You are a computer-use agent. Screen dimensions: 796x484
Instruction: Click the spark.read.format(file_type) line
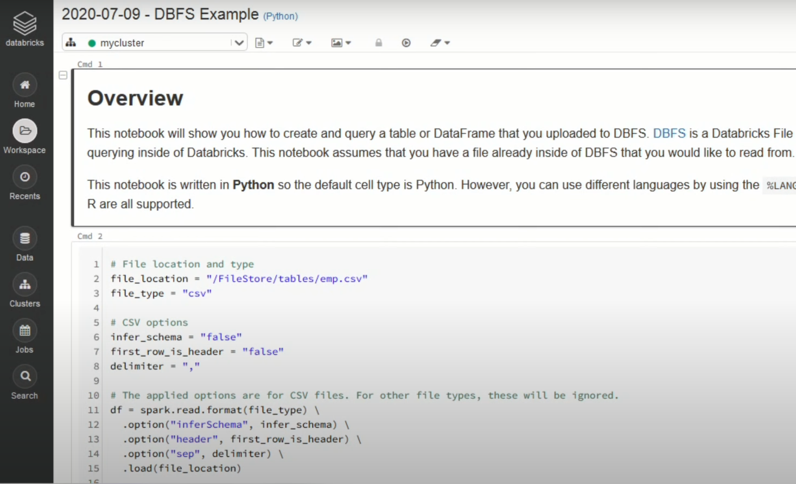[215, 410]
